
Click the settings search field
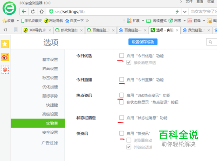[212, 42]
